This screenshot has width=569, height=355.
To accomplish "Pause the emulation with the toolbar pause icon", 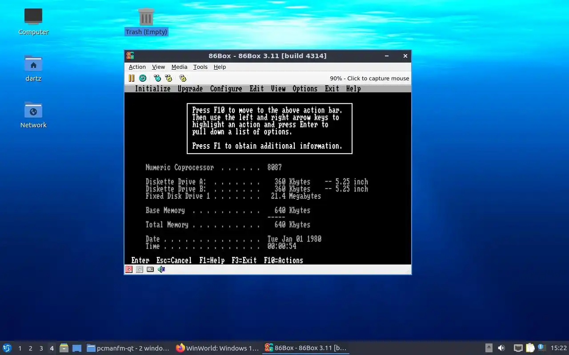I will [x=131, y=78].
